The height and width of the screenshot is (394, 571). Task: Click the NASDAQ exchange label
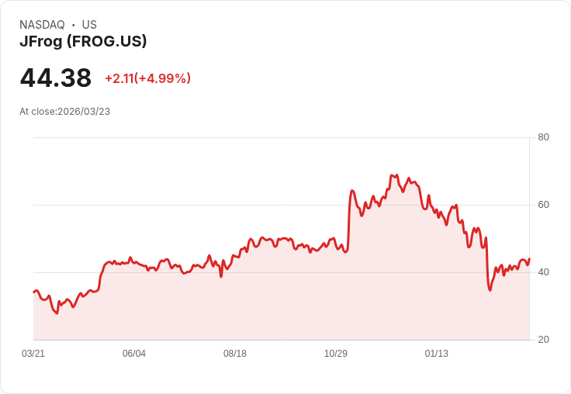click(x=42, y=25)
